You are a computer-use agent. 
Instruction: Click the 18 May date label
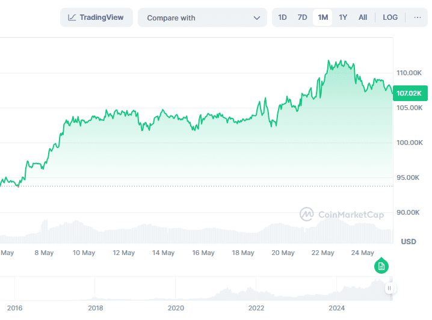coord(243,253)
